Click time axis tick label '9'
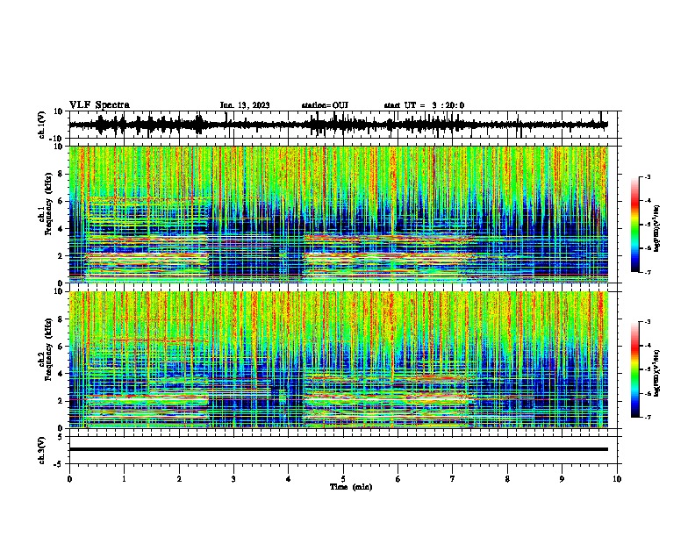695x537 pixels. click(562, 479)
